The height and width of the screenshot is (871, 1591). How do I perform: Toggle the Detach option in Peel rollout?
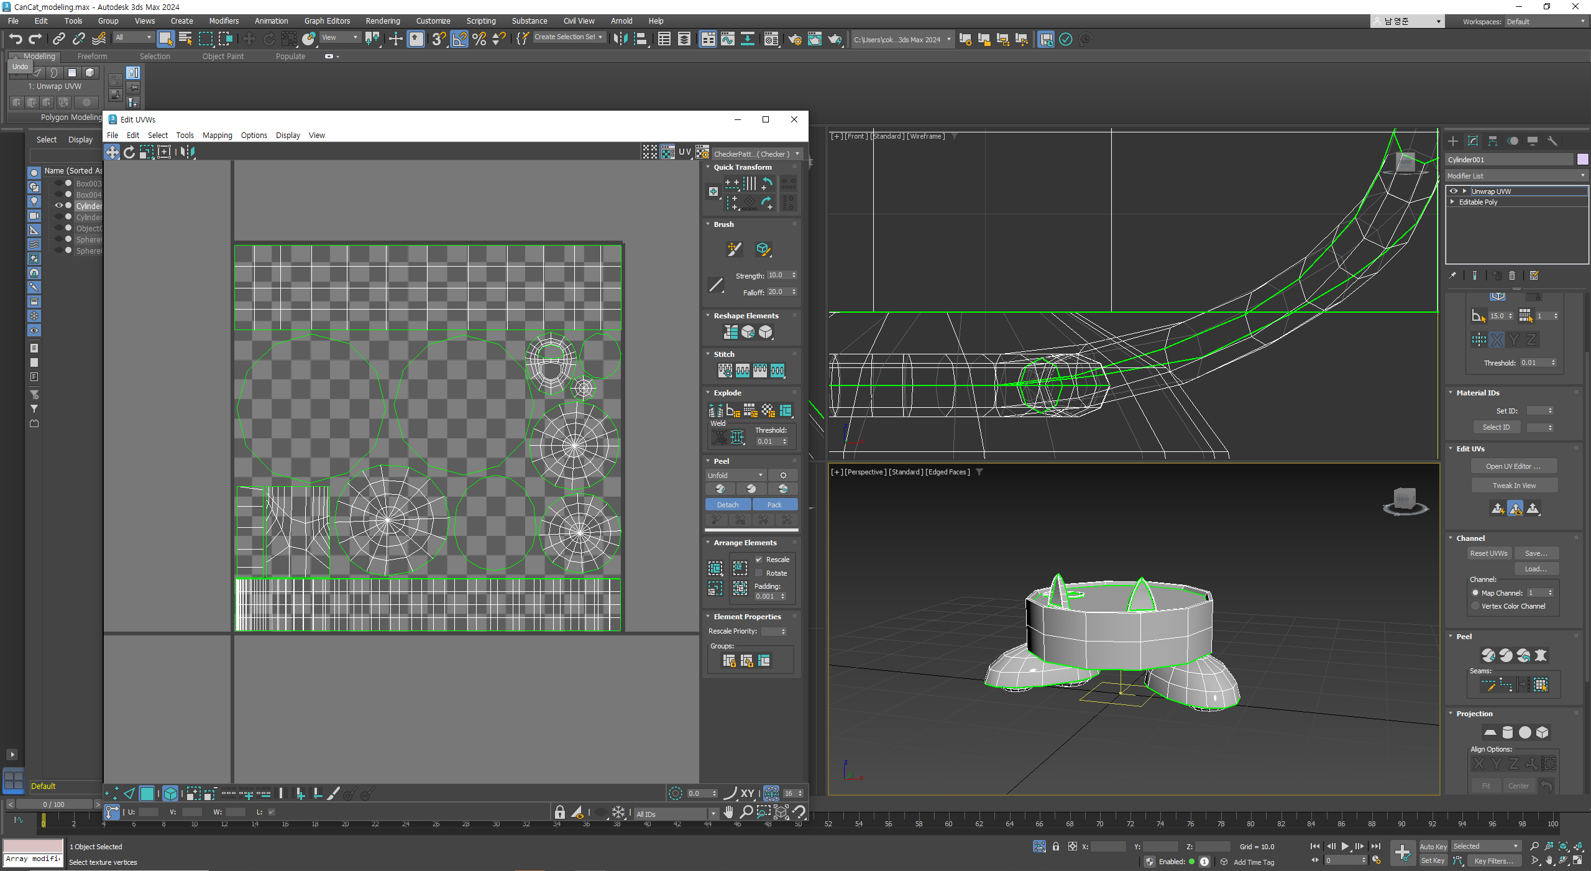point(728,505)
